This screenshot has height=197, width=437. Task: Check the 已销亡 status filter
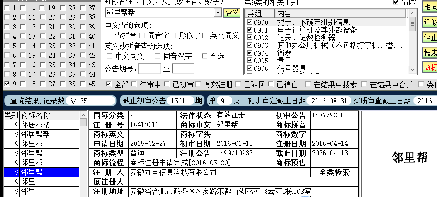click(271, 84)
